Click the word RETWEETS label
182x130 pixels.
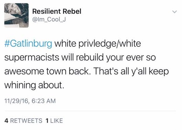[26, 120]
